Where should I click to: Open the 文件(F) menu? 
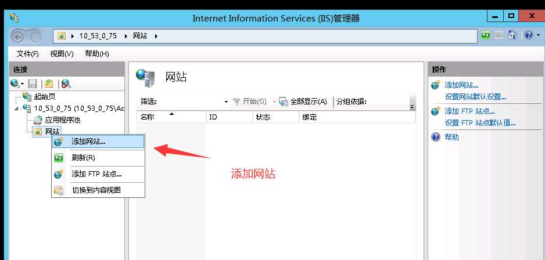(27, 54)
